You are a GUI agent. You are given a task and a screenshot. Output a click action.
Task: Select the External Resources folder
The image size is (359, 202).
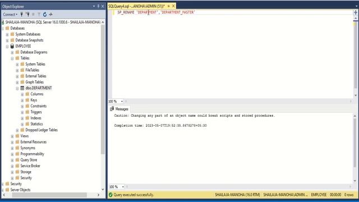click(x=34, y=142)
